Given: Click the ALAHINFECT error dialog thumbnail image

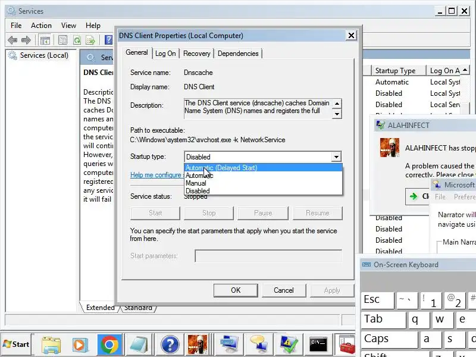Looking at the screenshot, I should pyautogui.click(x=390, y=148).
